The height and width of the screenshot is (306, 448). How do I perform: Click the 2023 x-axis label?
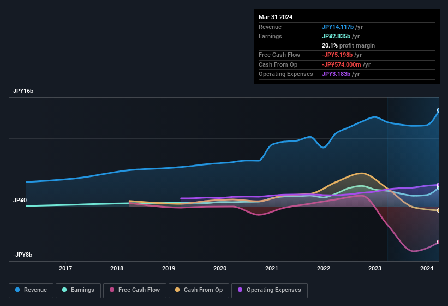(x=375, y=268)
